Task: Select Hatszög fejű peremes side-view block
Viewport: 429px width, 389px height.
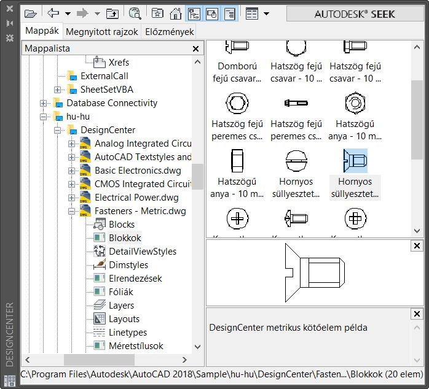Action: pos(296,117)
